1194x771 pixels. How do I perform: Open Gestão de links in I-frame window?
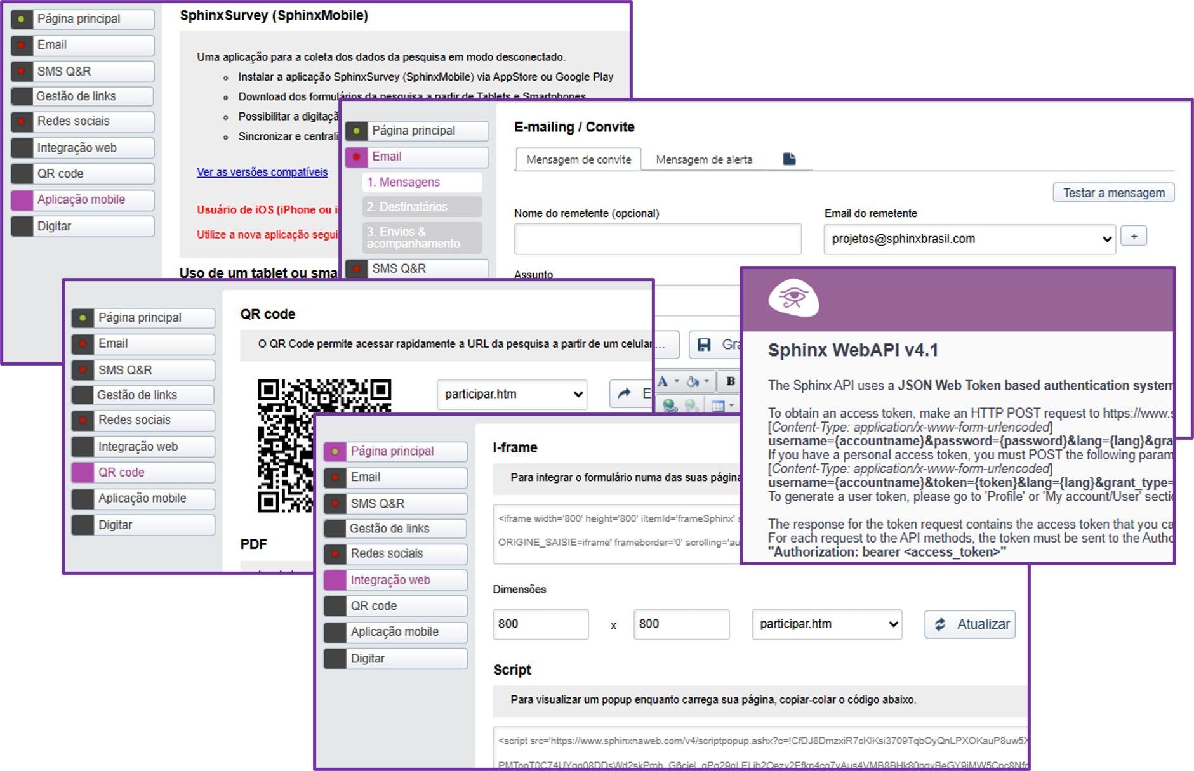[x=396, y=529]
